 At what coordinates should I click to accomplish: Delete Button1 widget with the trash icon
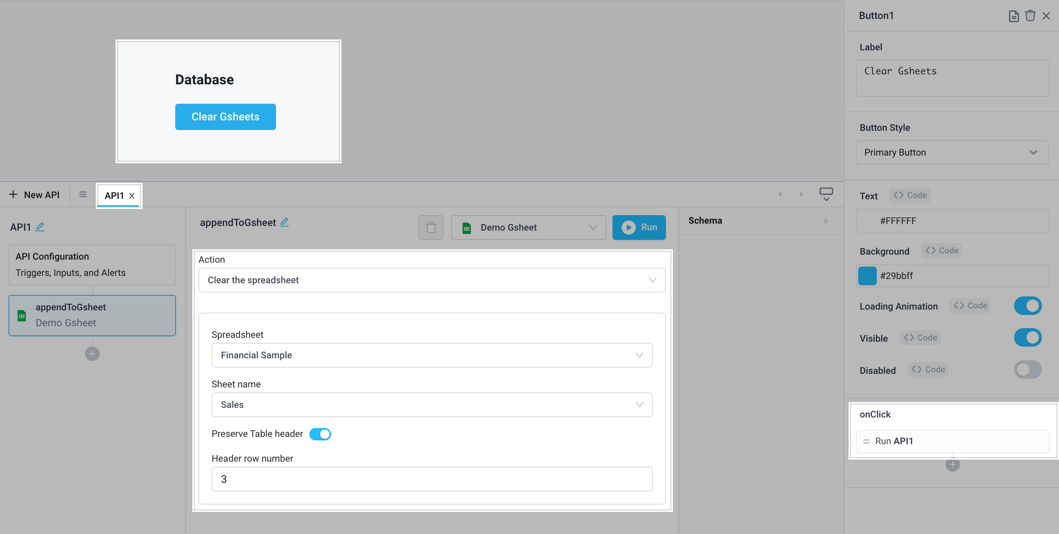coord(1030,15)
